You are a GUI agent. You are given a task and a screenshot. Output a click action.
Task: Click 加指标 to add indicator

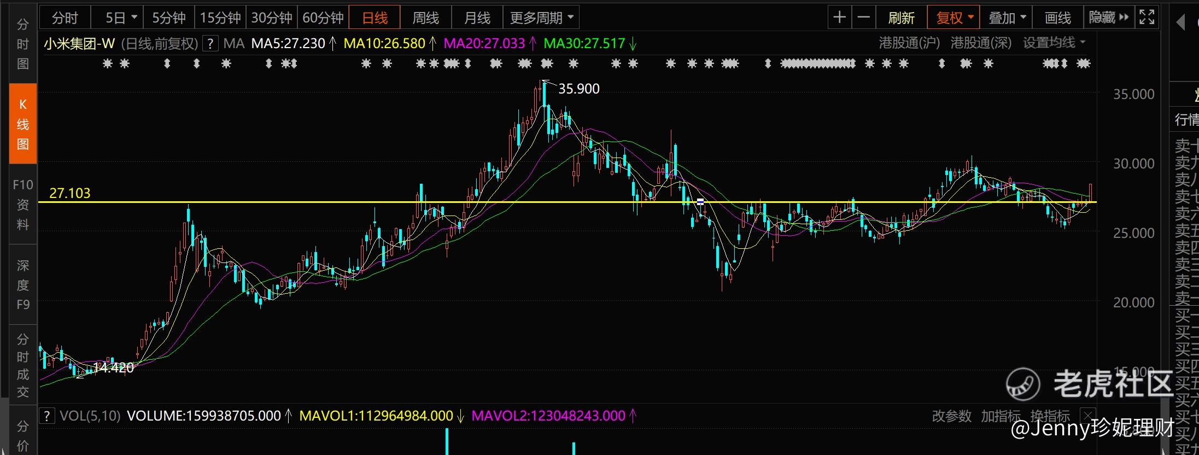point(1001,416)
